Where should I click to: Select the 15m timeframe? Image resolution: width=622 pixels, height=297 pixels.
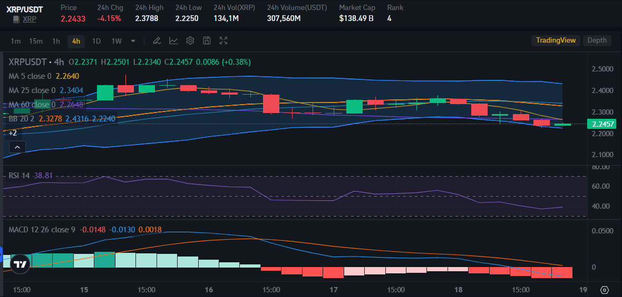36,40
